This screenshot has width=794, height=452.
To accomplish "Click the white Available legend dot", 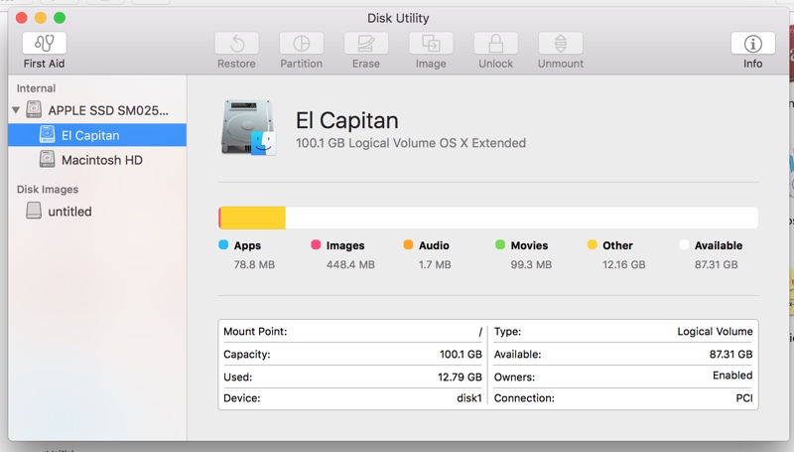I will pyautogui.click(x=684, y=244).
